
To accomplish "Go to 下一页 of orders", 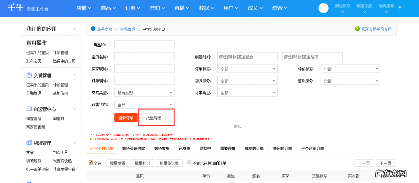I will (386, 163).
